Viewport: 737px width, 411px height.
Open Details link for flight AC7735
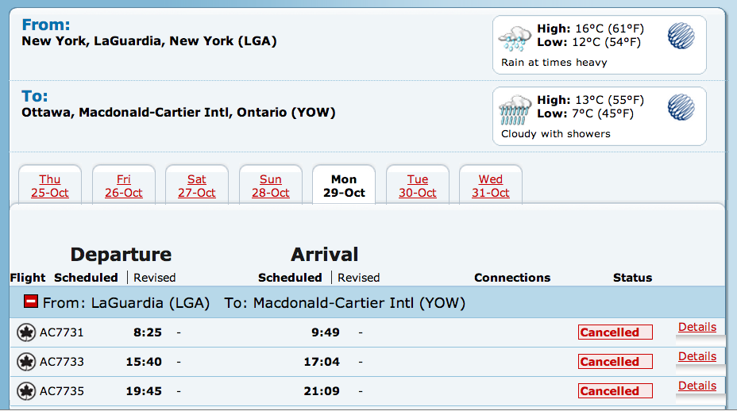[697, 386]
